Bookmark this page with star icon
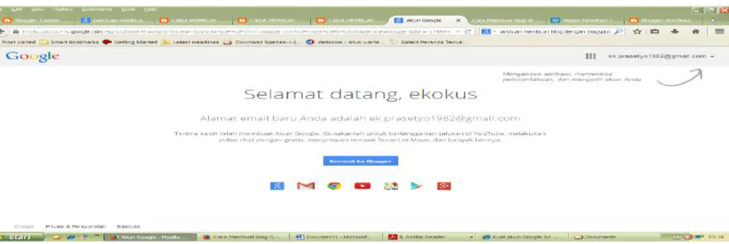The width and height of the screenshot is (729, 244). (637, 32)
